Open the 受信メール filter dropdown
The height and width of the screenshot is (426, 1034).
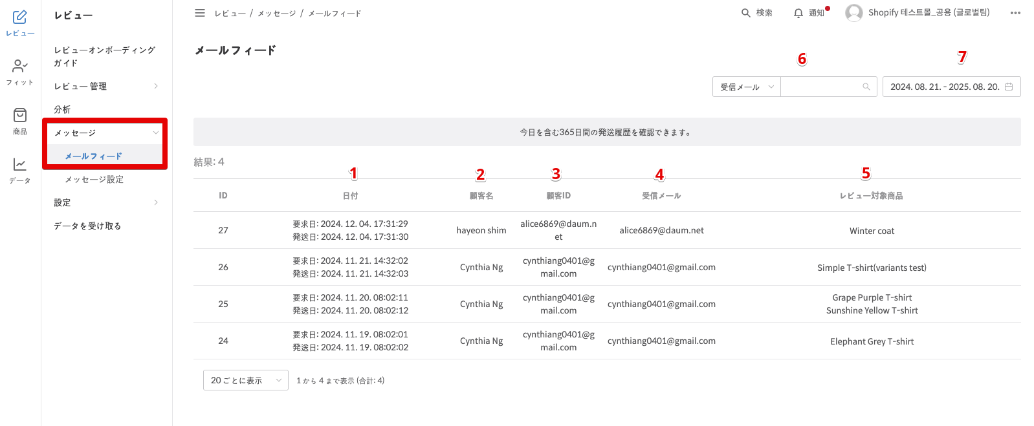point(746,87)
